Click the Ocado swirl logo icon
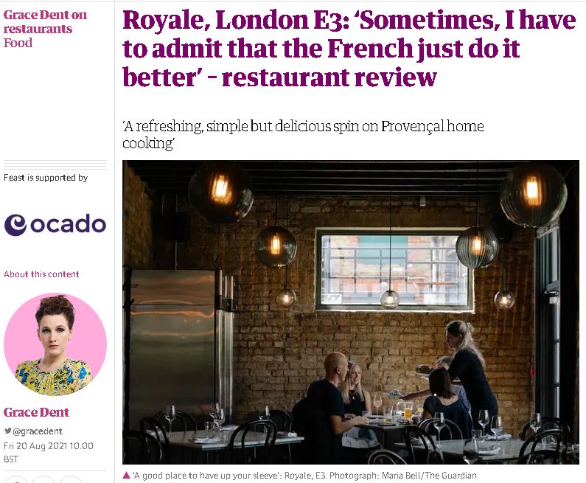Image resolution: width=586 pixels, height=483 pixels. pos(15,225)
